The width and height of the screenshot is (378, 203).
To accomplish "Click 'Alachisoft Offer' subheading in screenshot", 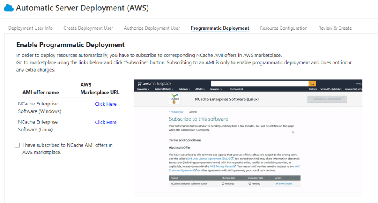I will coord(180,147).
